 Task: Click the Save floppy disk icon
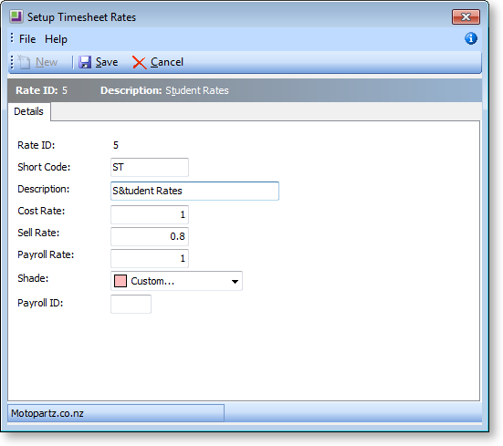click(x=85, y=62)
